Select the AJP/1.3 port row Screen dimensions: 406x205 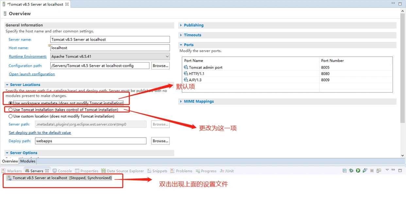click(287, 80)
